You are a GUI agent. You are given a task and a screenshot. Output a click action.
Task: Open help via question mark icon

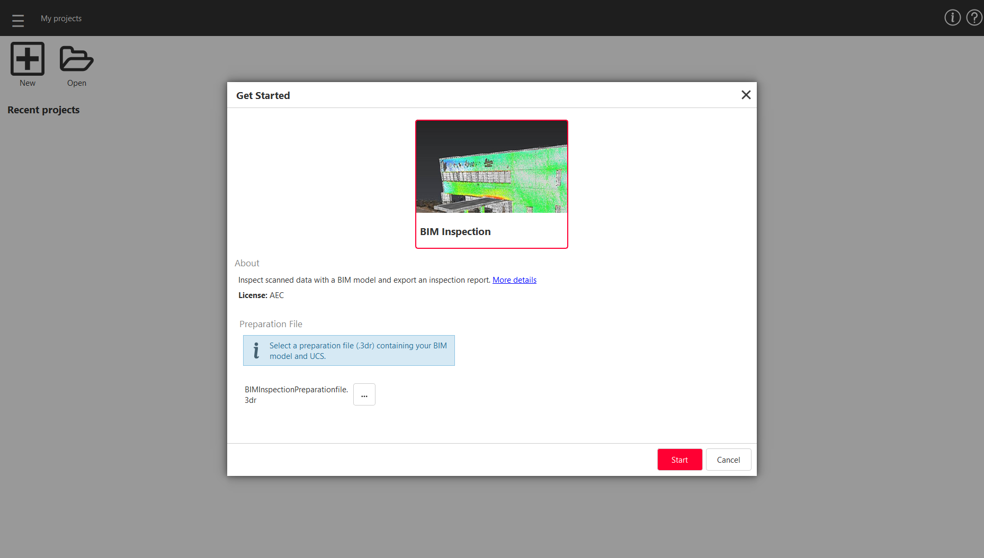974,17
